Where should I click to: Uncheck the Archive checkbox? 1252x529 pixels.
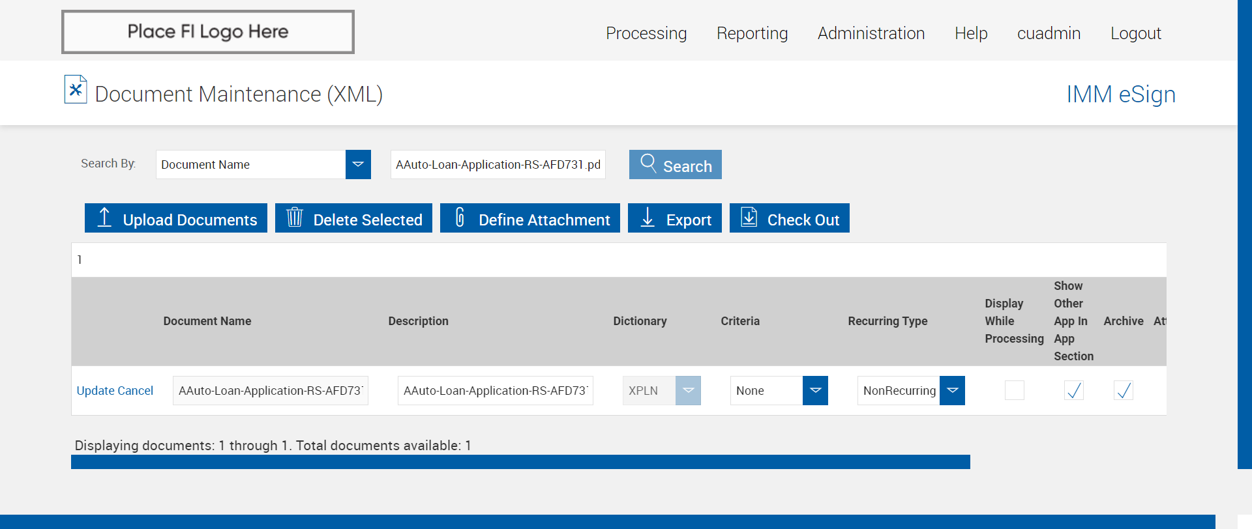(x=1123, y=390)
